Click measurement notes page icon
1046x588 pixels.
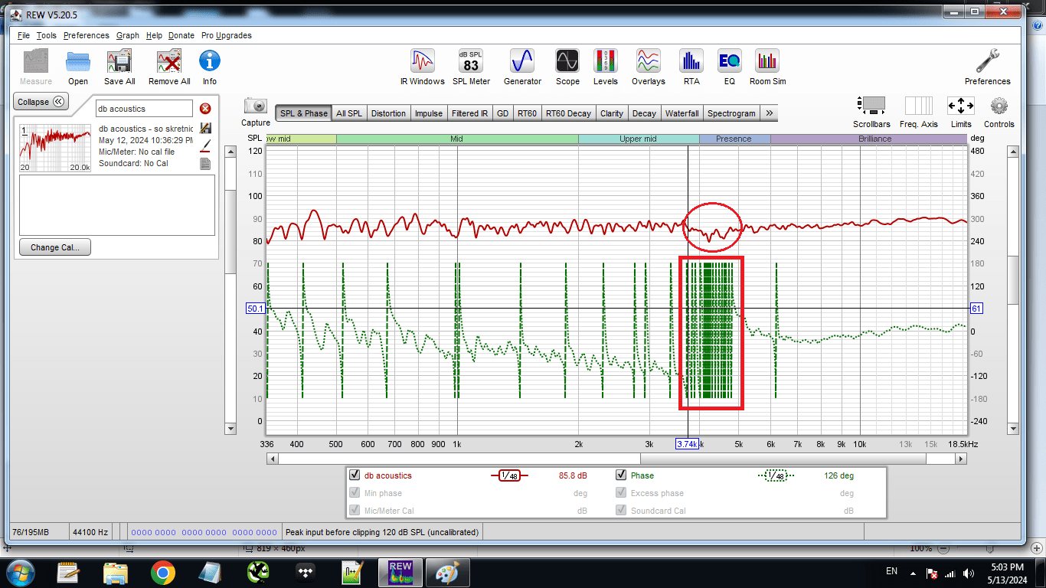coord(205,164)
